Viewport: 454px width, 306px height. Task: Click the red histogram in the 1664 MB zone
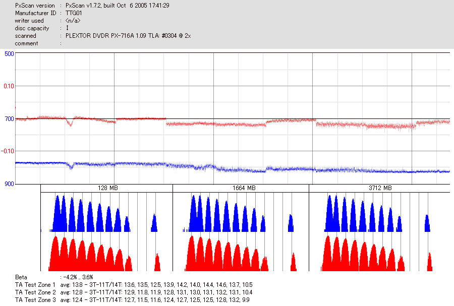click(x=241, y=254)
